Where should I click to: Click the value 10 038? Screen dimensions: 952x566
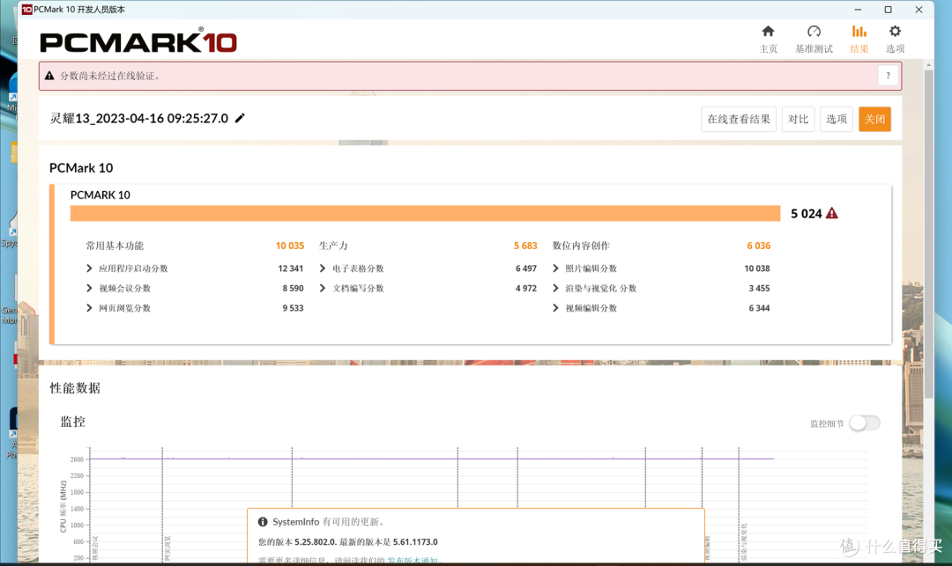[x=757, y=268]
